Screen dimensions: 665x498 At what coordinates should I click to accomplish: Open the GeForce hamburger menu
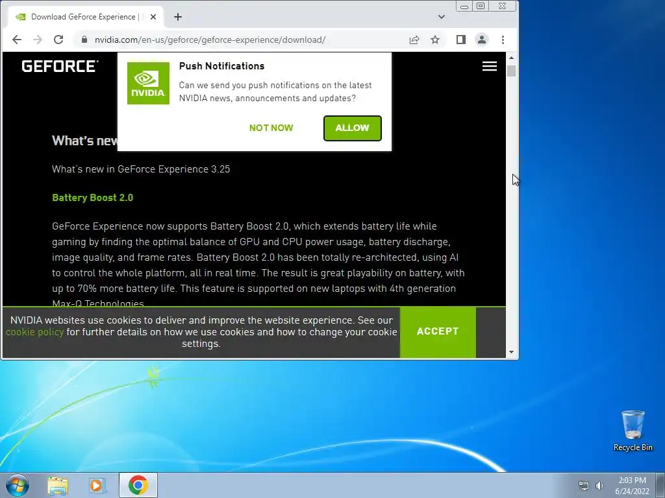click(490, 66)
